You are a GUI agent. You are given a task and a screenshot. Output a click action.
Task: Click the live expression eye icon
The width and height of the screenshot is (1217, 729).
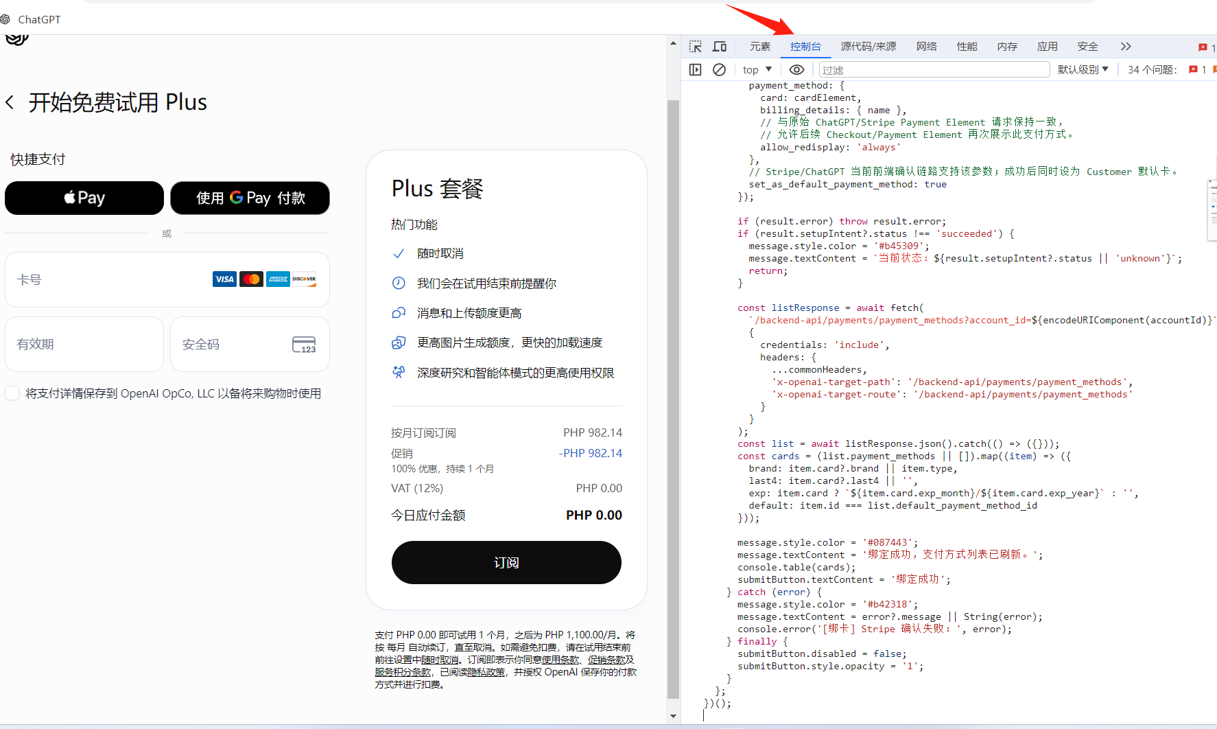796,69
